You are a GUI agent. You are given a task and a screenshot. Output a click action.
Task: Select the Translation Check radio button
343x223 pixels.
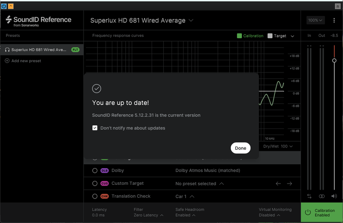click(x=95, y=196)
